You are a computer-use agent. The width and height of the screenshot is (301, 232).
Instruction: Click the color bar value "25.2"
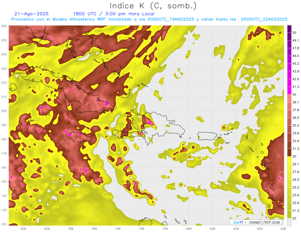pyautogui.click(x=296, y=187)
